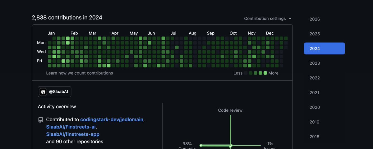
Task: Click the 'More' label in the legend
Action: (x=274, y=73)
